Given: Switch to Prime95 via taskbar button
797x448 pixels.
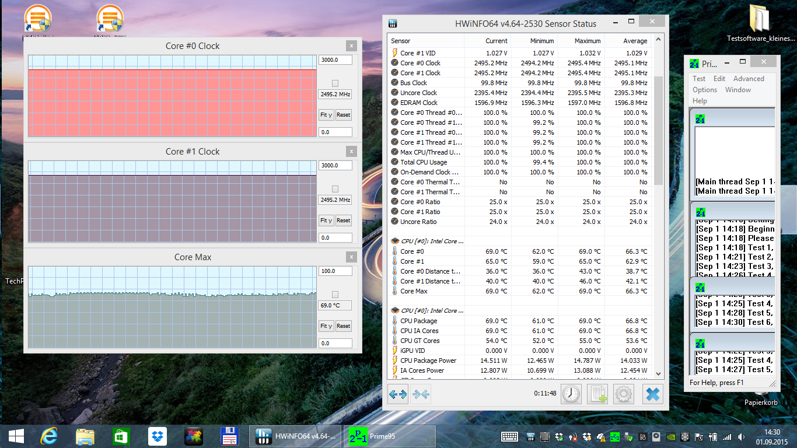Looking at the screenshot, I should coord(389,436).
